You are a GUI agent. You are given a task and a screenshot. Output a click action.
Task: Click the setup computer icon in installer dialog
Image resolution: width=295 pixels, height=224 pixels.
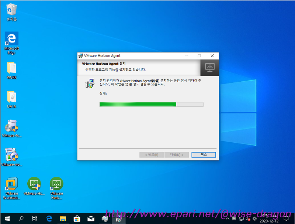coord(90,83)
